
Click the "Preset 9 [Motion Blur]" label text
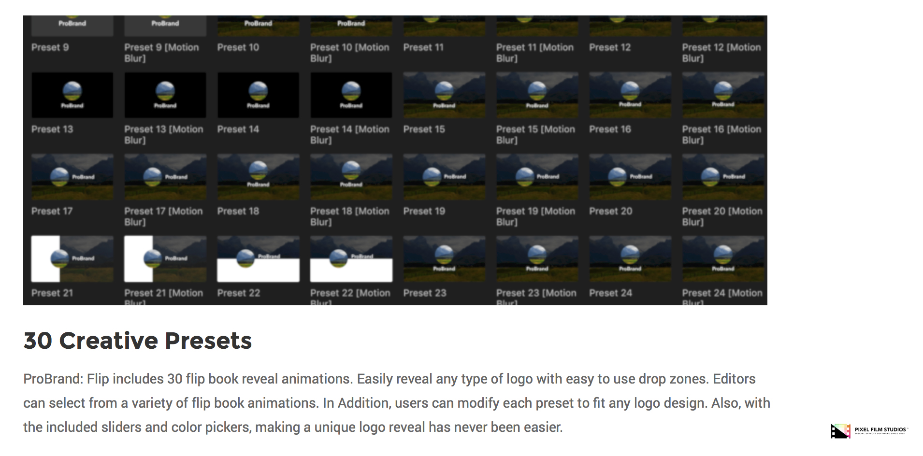tap(162, 53)
